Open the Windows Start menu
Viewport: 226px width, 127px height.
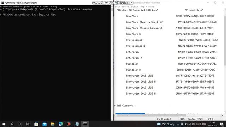(4, 124)
